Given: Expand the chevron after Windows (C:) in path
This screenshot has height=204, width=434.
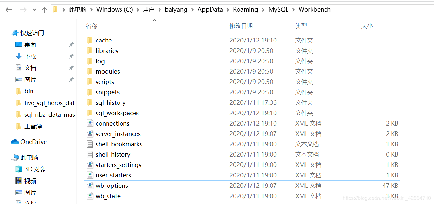Looking at the screenshot, I should click(x=138, y=10).
